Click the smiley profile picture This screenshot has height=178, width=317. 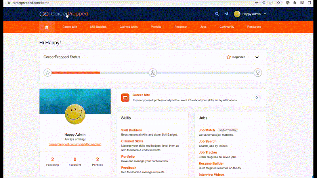[x=75, y=114]
